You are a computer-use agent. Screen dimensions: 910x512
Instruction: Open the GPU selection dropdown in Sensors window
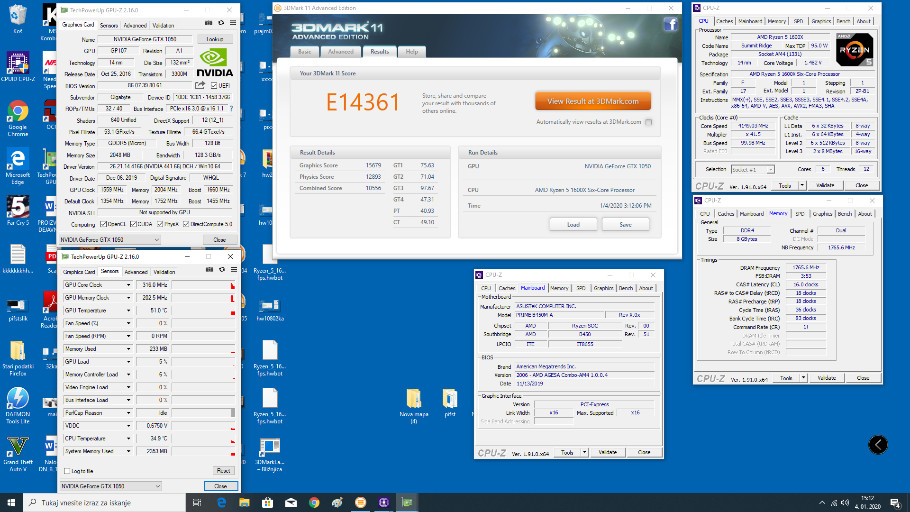(x=111, y=486)
